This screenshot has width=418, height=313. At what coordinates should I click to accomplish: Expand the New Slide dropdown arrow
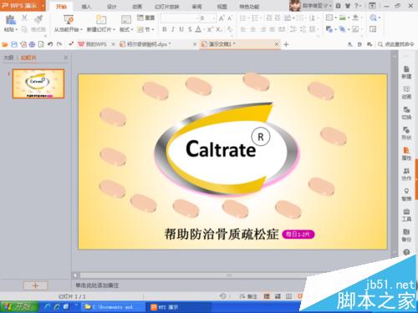[115, 29]
